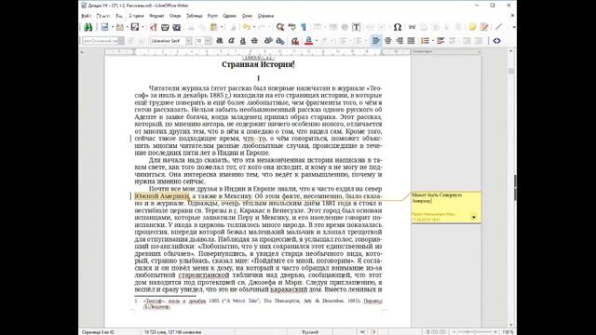
Task: Open the Файл menu
Action: pyautogui.click(x=87, y=16)
